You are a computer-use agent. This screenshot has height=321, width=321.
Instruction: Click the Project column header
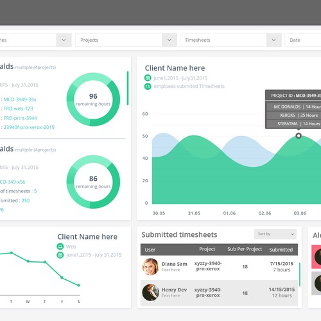click(207, 249)
